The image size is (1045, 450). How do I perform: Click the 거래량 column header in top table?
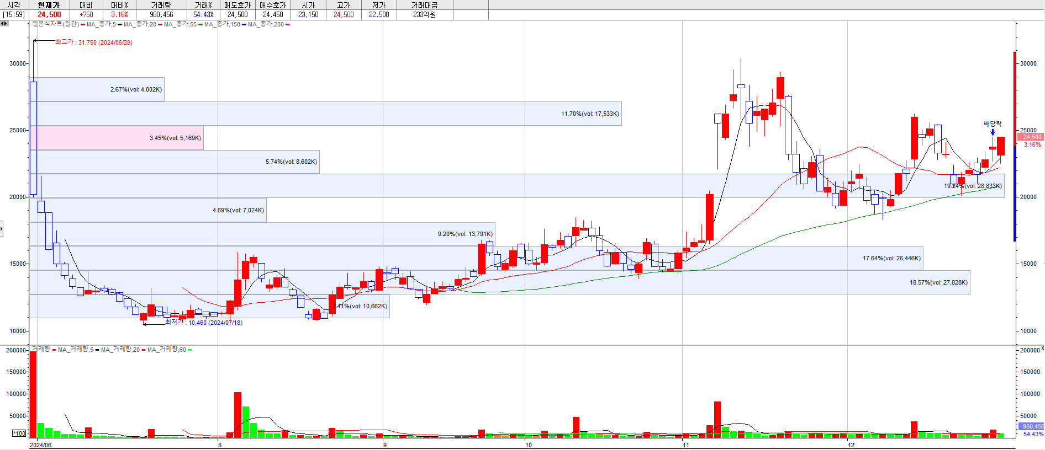click(x=161, y=5)
